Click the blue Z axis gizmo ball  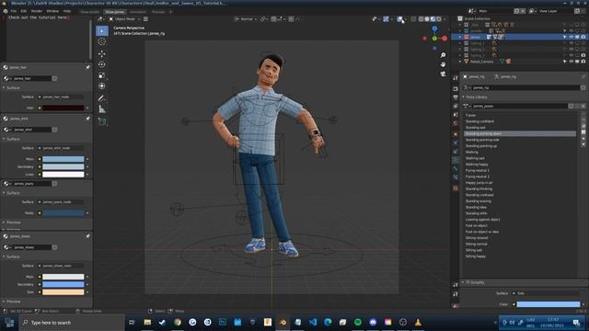[x=434, y=29]
